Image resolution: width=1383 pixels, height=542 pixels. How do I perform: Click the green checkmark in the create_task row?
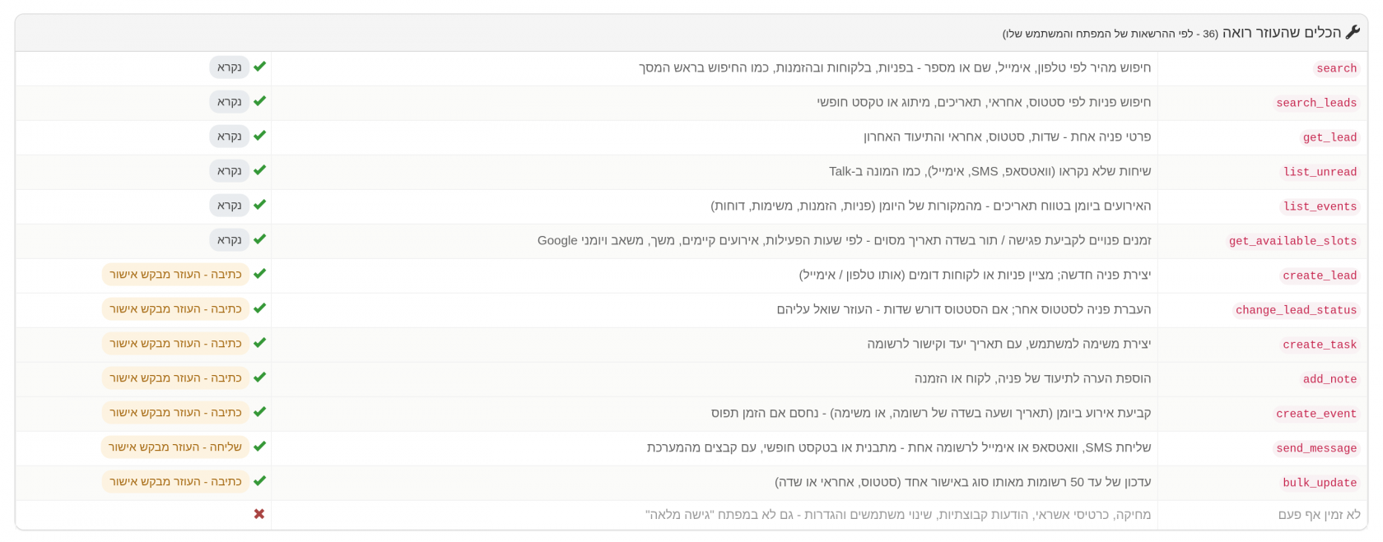[x=260, y=343]
